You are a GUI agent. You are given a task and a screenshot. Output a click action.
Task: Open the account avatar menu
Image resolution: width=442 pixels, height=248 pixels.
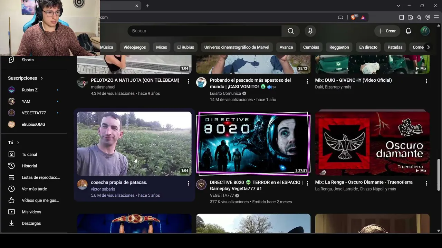click(x=425, y=31)
